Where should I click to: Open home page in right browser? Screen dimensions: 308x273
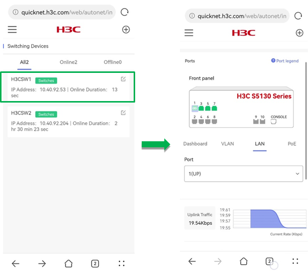tap(244, 261)
